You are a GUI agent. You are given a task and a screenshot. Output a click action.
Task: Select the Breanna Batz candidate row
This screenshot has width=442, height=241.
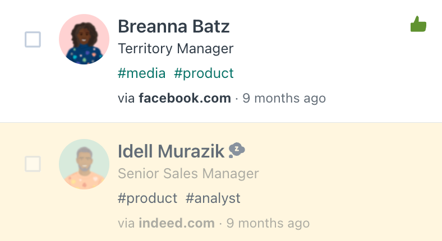point(221,61)
